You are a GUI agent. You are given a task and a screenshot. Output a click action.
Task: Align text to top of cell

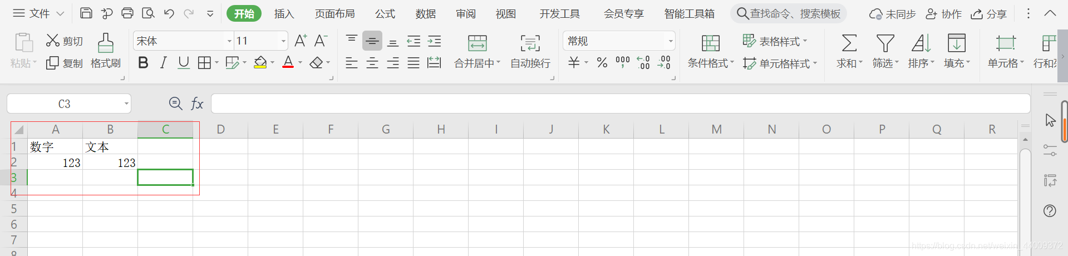(352, 41)
